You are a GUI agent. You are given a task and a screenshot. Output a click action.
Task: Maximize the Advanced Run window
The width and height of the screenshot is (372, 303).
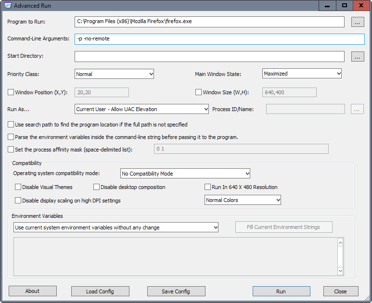(345, 5)
